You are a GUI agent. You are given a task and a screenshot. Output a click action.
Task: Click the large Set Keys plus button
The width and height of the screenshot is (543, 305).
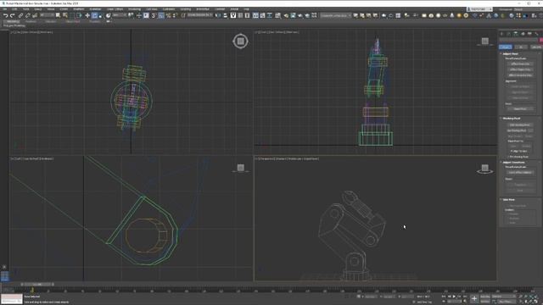click(473, 299)
